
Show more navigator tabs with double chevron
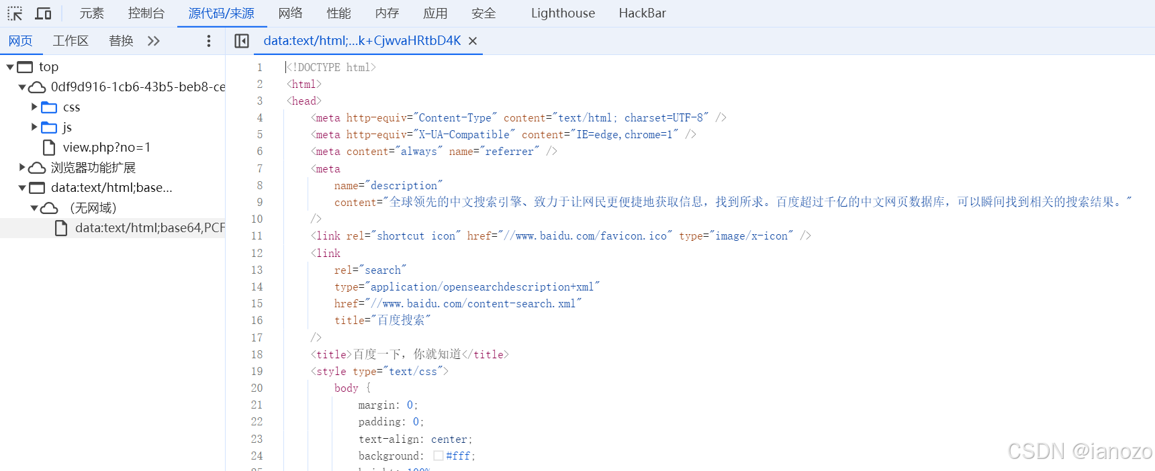click(x=154, y=41)
